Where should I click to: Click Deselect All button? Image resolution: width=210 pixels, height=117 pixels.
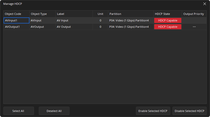coord(54,111)
